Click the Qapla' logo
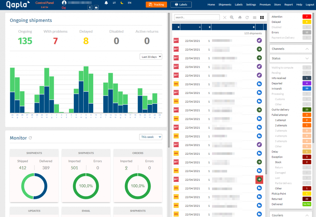This screenshot has height=217, width=316. [18, 5]
